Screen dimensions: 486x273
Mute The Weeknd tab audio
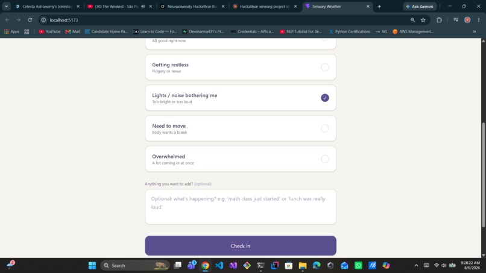click(x=143, y=6)
